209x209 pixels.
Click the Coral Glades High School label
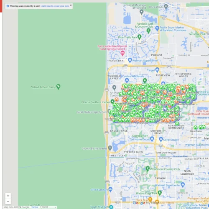[92, 112]
